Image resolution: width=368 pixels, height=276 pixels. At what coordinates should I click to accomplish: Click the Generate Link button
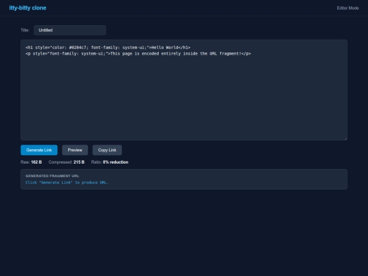[39, 150]
